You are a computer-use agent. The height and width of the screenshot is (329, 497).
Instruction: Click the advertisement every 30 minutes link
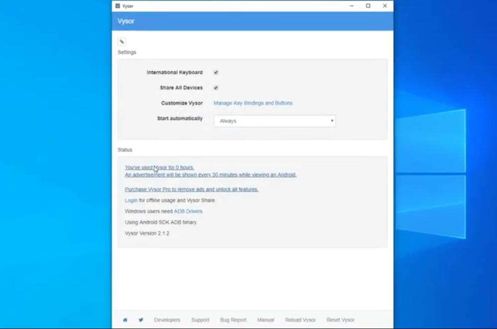pyautogui.click(x=211, y=174)
